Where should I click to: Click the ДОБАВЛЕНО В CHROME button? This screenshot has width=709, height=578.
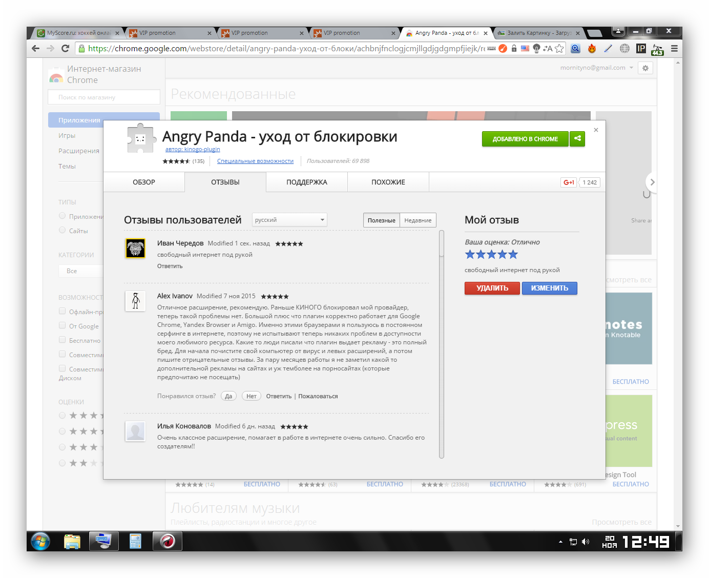click(x=525, y=139)
